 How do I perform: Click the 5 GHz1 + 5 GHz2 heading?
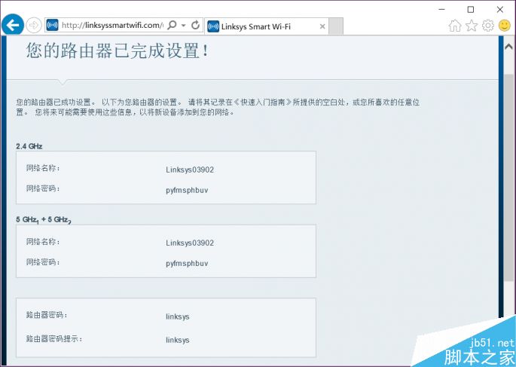(x=44, y=220)
